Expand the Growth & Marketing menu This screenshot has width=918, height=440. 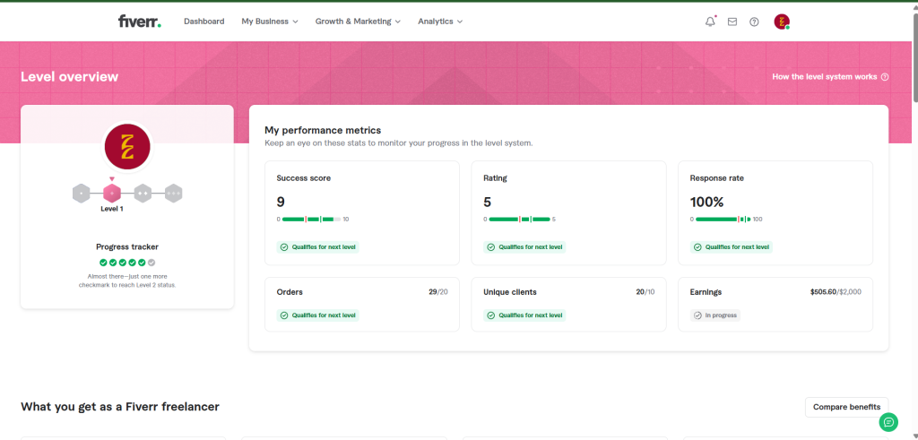[358, 22]
